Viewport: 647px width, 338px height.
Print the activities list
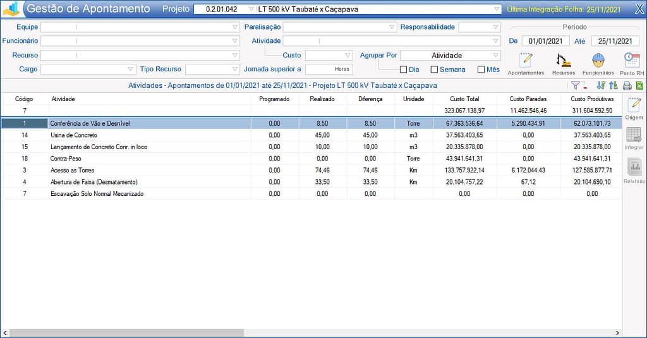pos(627,85)
